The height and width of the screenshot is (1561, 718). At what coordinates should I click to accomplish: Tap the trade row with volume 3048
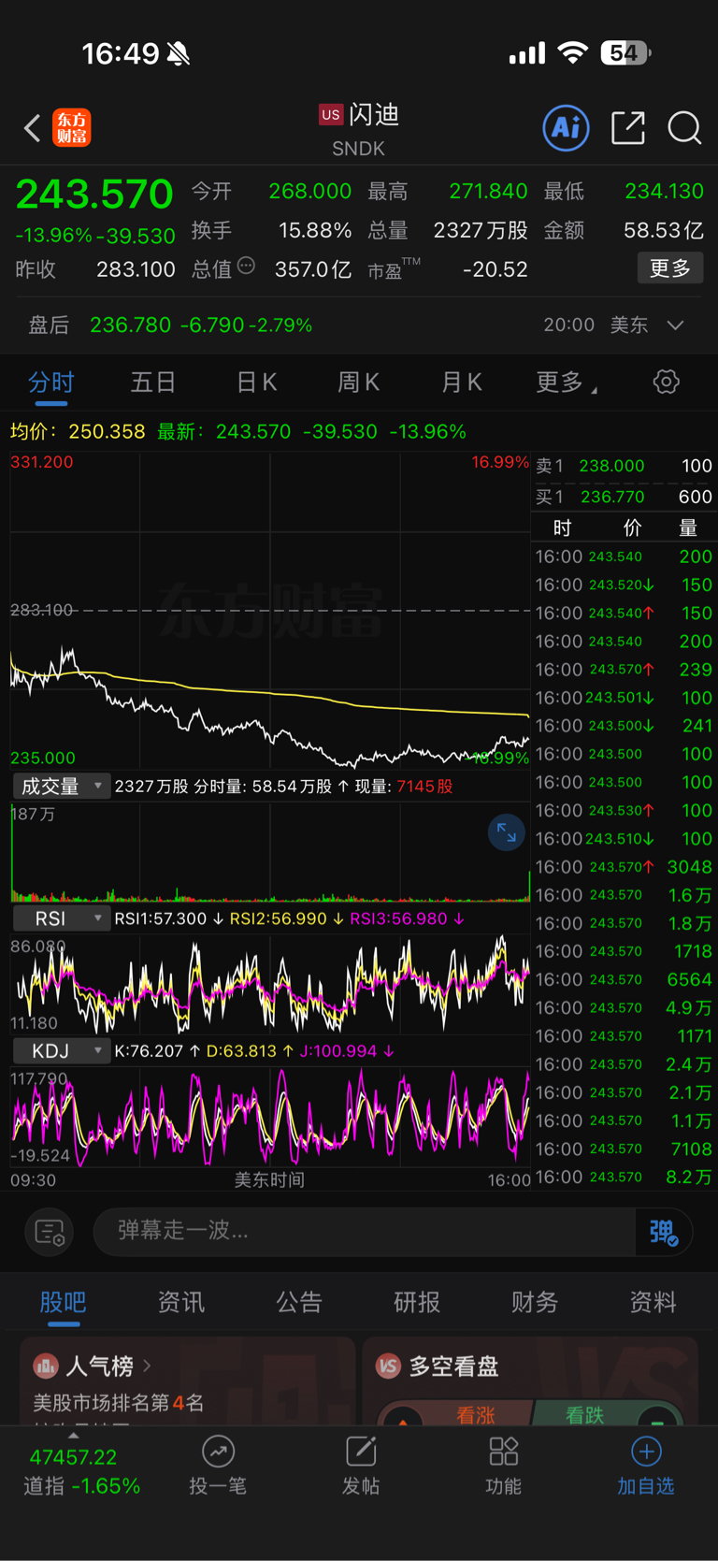coord(624,867)
